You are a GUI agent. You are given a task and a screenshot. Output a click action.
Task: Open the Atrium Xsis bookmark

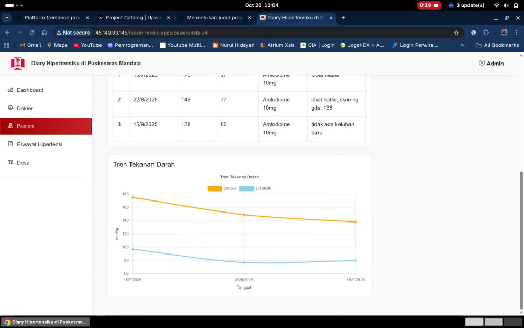(x=277, y=45)
